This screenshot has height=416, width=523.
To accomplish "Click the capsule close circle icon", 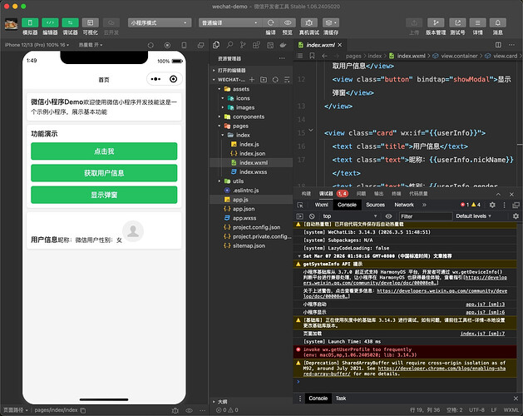I will click(174, 79).
